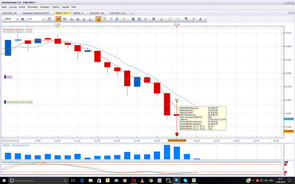
Task: Click the Limit order label on chart
Action: pos(8,77)
